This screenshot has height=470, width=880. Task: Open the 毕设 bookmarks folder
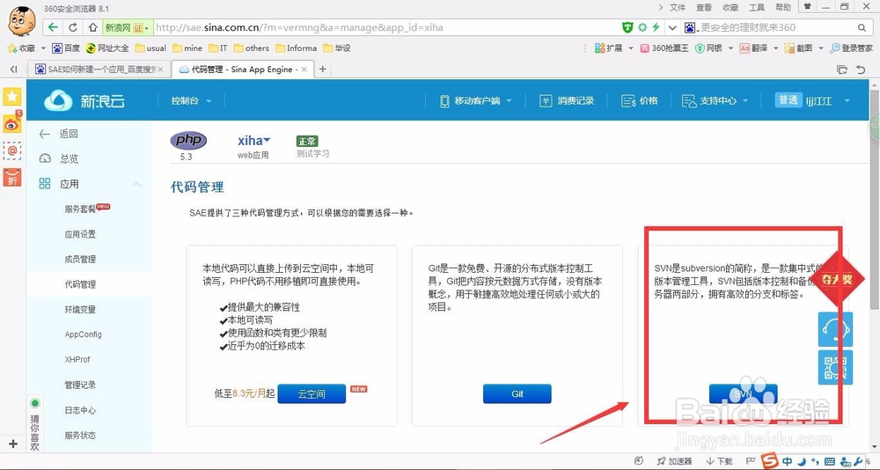pos(336,48)
